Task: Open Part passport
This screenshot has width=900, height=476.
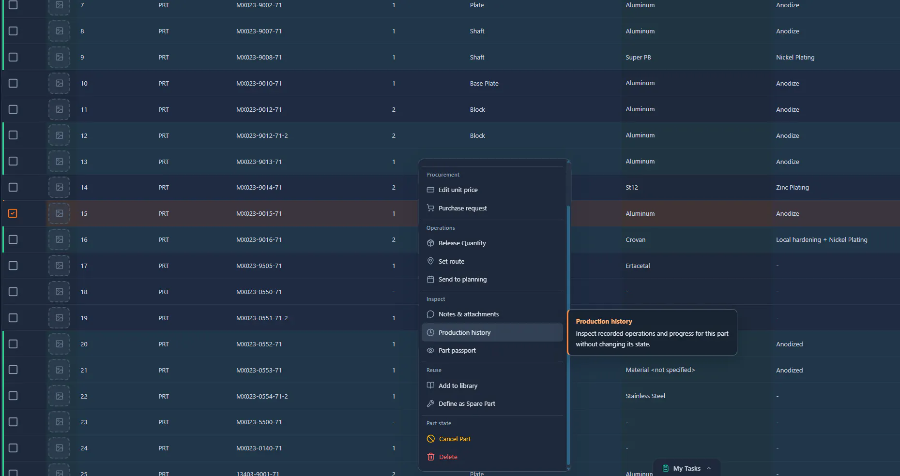Action: click(x=492, y=350)
